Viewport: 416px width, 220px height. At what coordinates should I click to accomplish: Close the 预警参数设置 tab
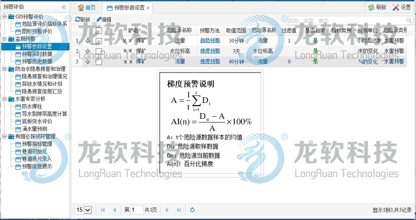pyautogui.click(x=148, y=8)
